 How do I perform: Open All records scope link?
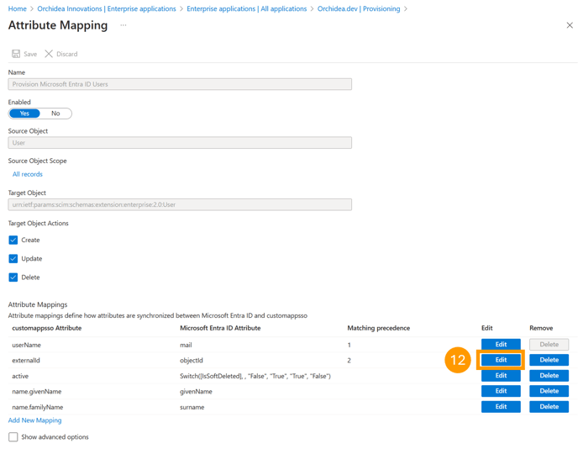tap(28, 174)
